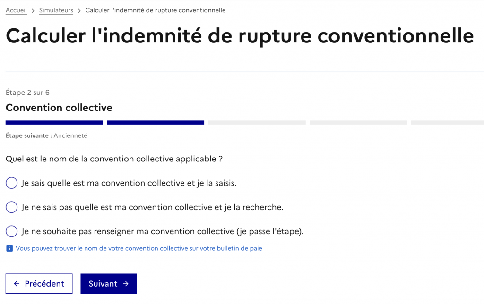Click the left arrow inside the Précédent button
484x304 pixels.
pyautogui.click(x=17, y=283)
